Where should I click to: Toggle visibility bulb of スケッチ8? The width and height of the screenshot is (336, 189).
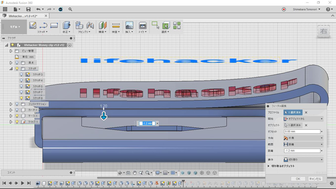click(x=21, y=98)
